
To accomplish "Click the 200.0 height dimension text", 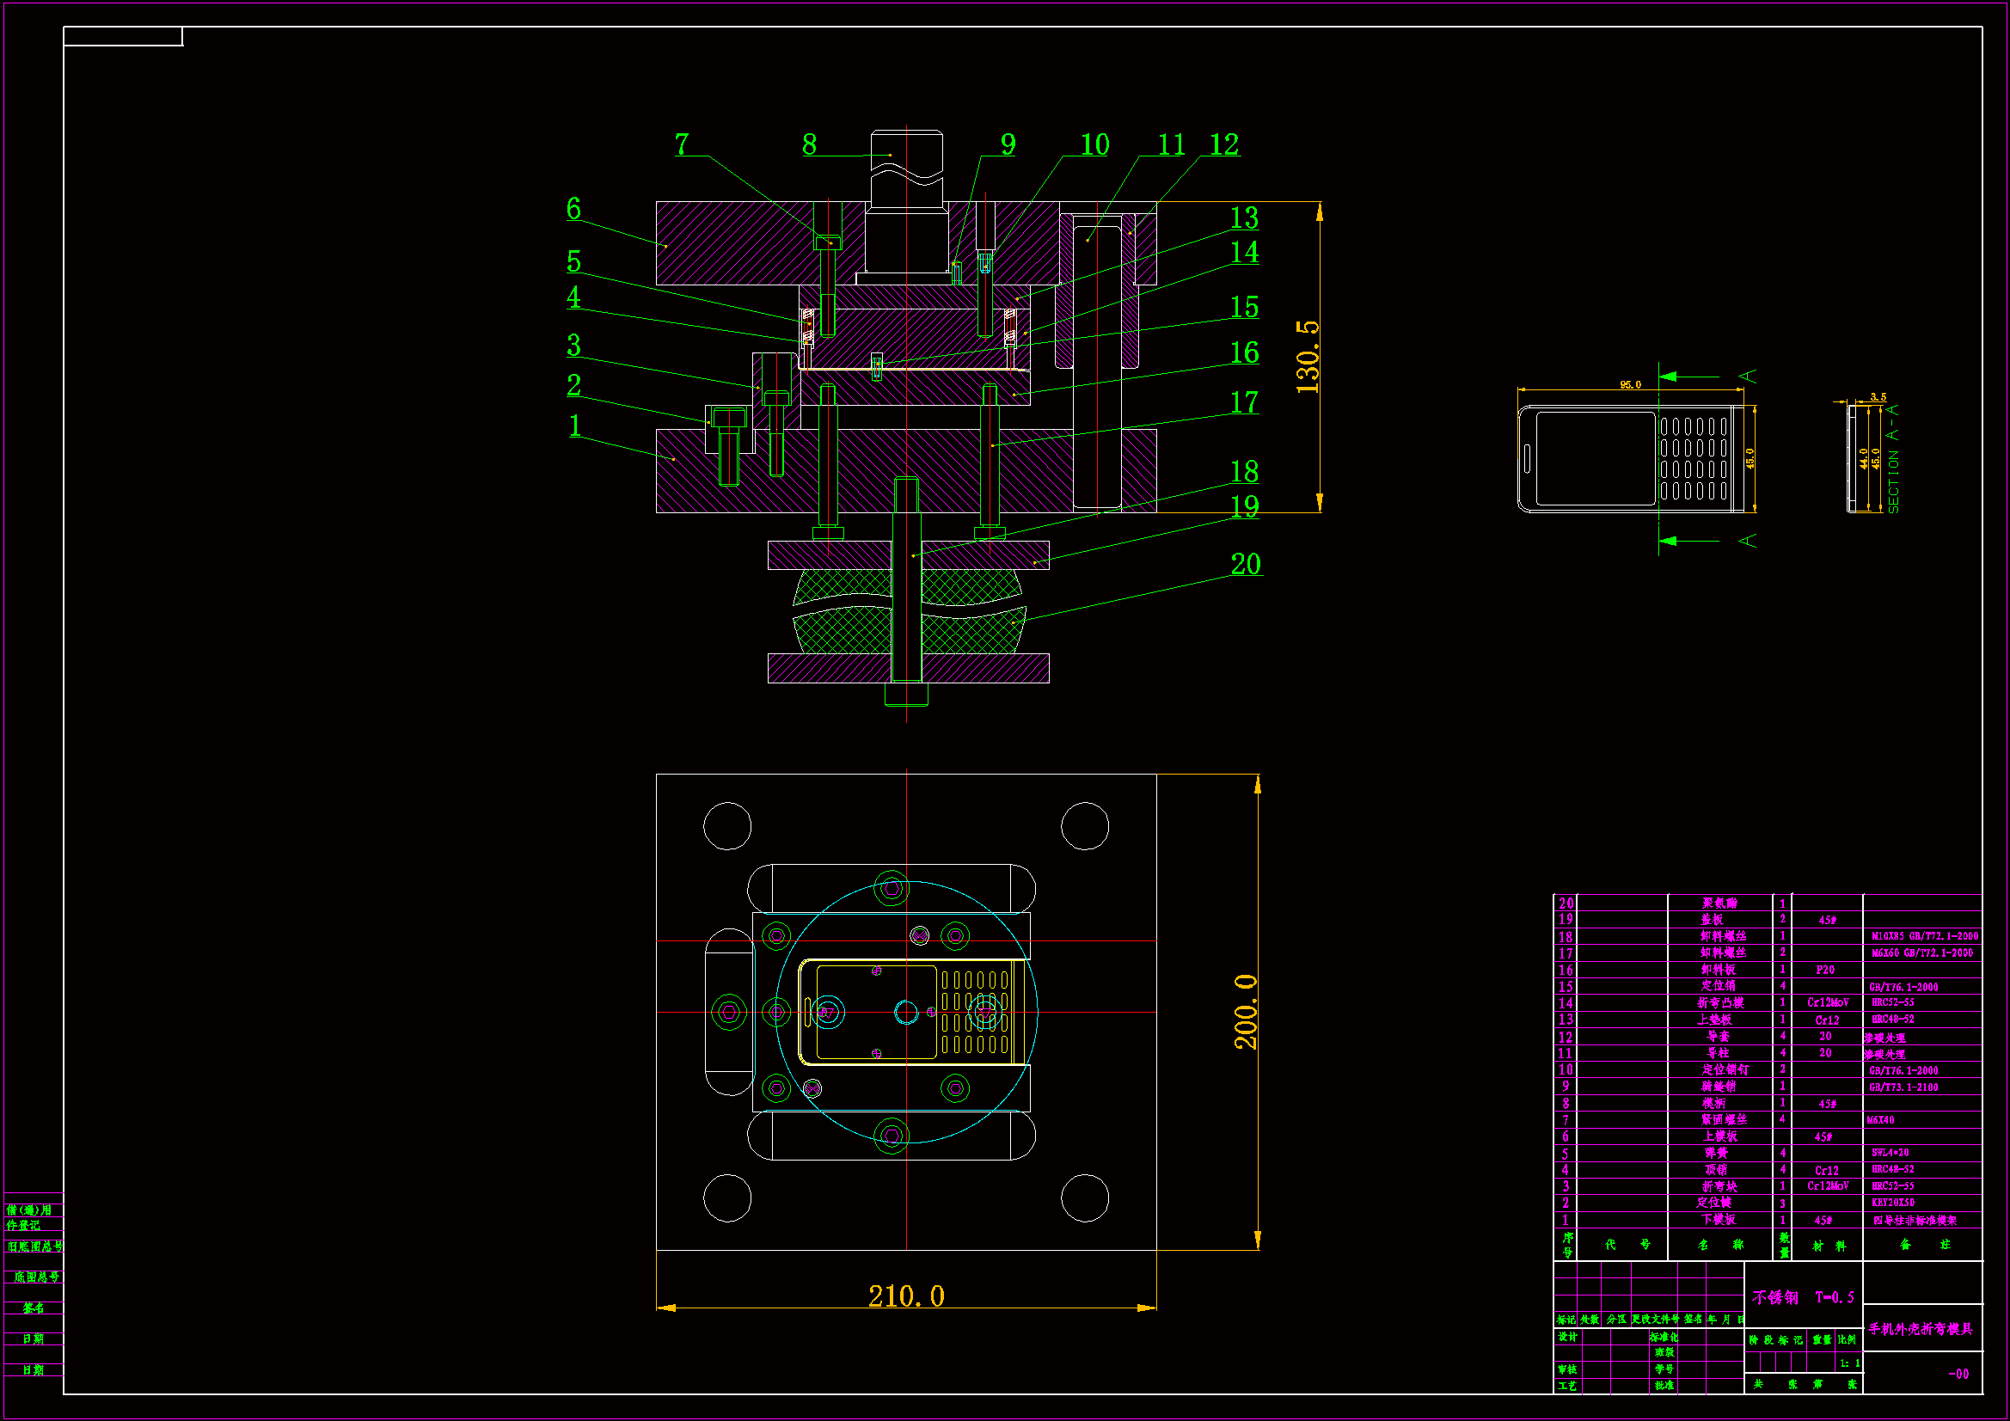I will point(1246,1011).
